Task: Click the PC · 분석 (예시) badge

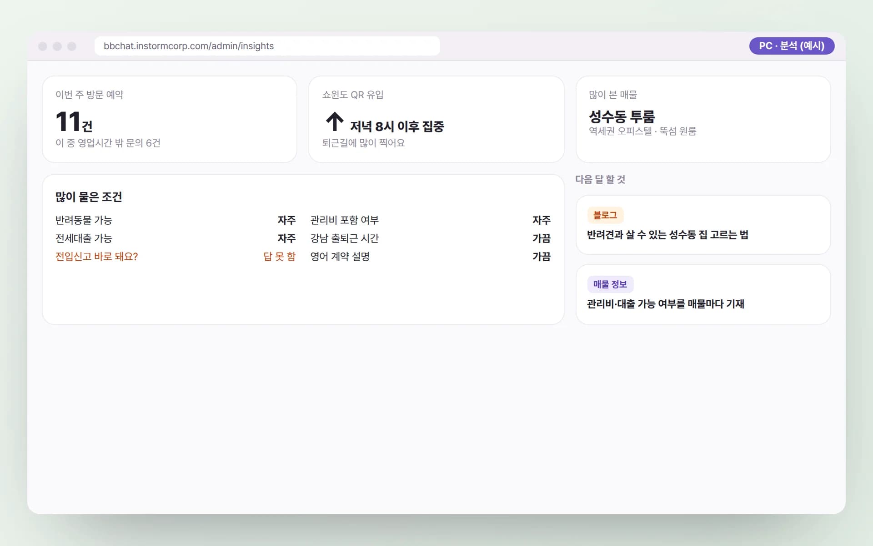Action: (x=792, y=46)
